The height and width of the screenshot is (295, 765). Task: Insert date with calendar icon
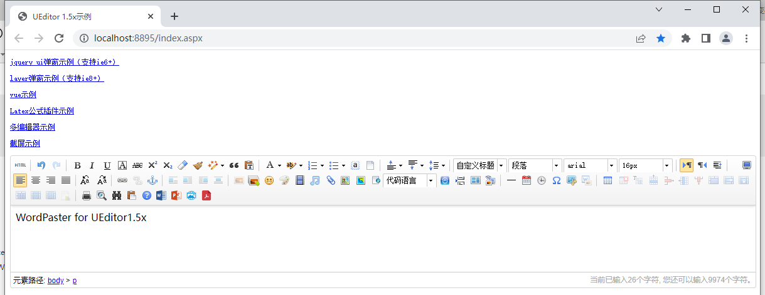coord(527,180)
